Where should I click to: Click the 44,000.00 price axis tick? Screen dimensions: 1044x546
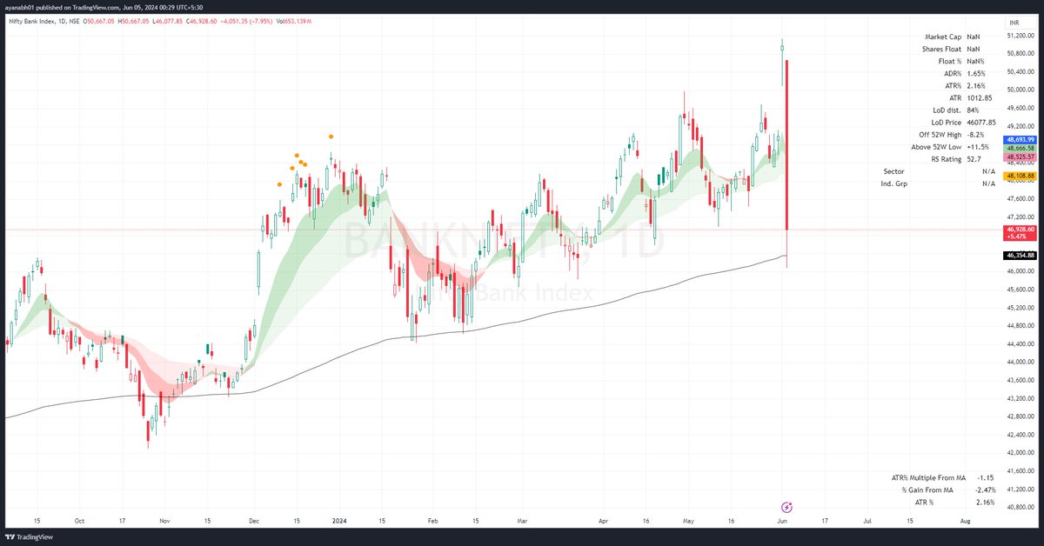pyautogui.click(x=1020, y=362)
